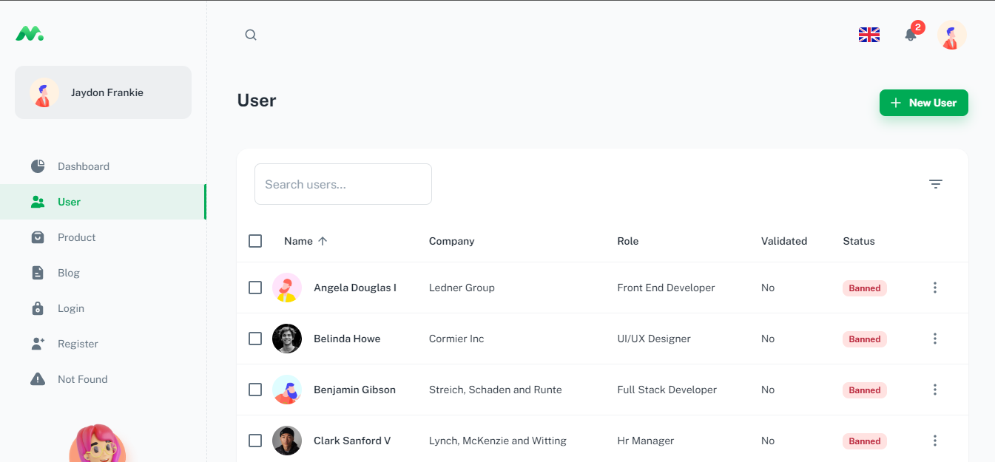The height and width of the screenshot is (462, 995).
Task: Open more options for Clark Sanford V
Action: (935, 441)
